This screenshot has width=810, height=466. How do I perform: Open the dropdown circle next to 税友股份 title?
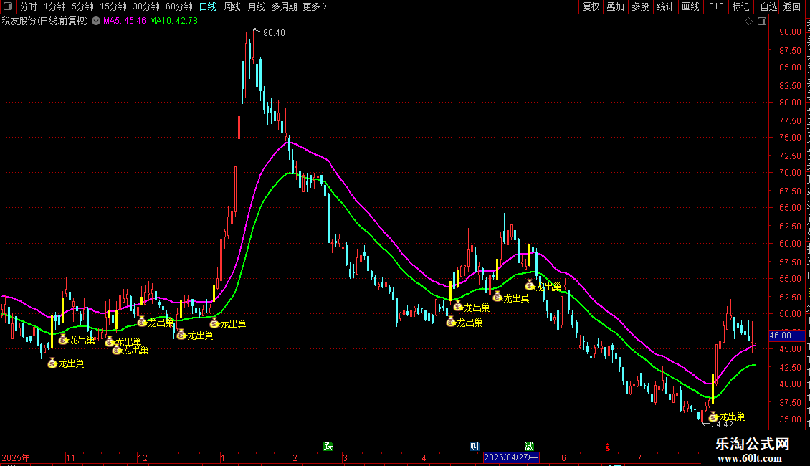pos(96,21)
